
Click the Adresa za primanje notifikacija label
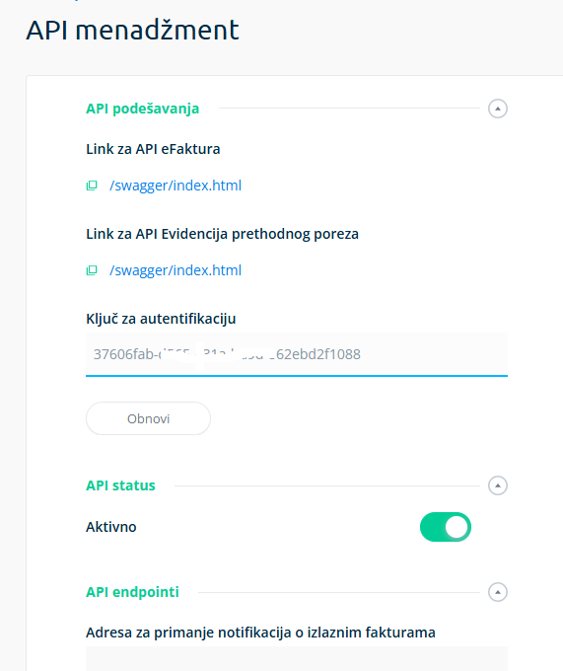(x=260, y=633)
